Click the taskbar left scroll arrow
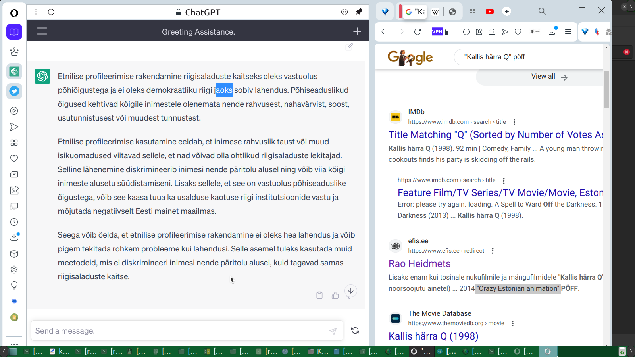The height and width of the screenshot is (357, 635). [x=4, y=351]
